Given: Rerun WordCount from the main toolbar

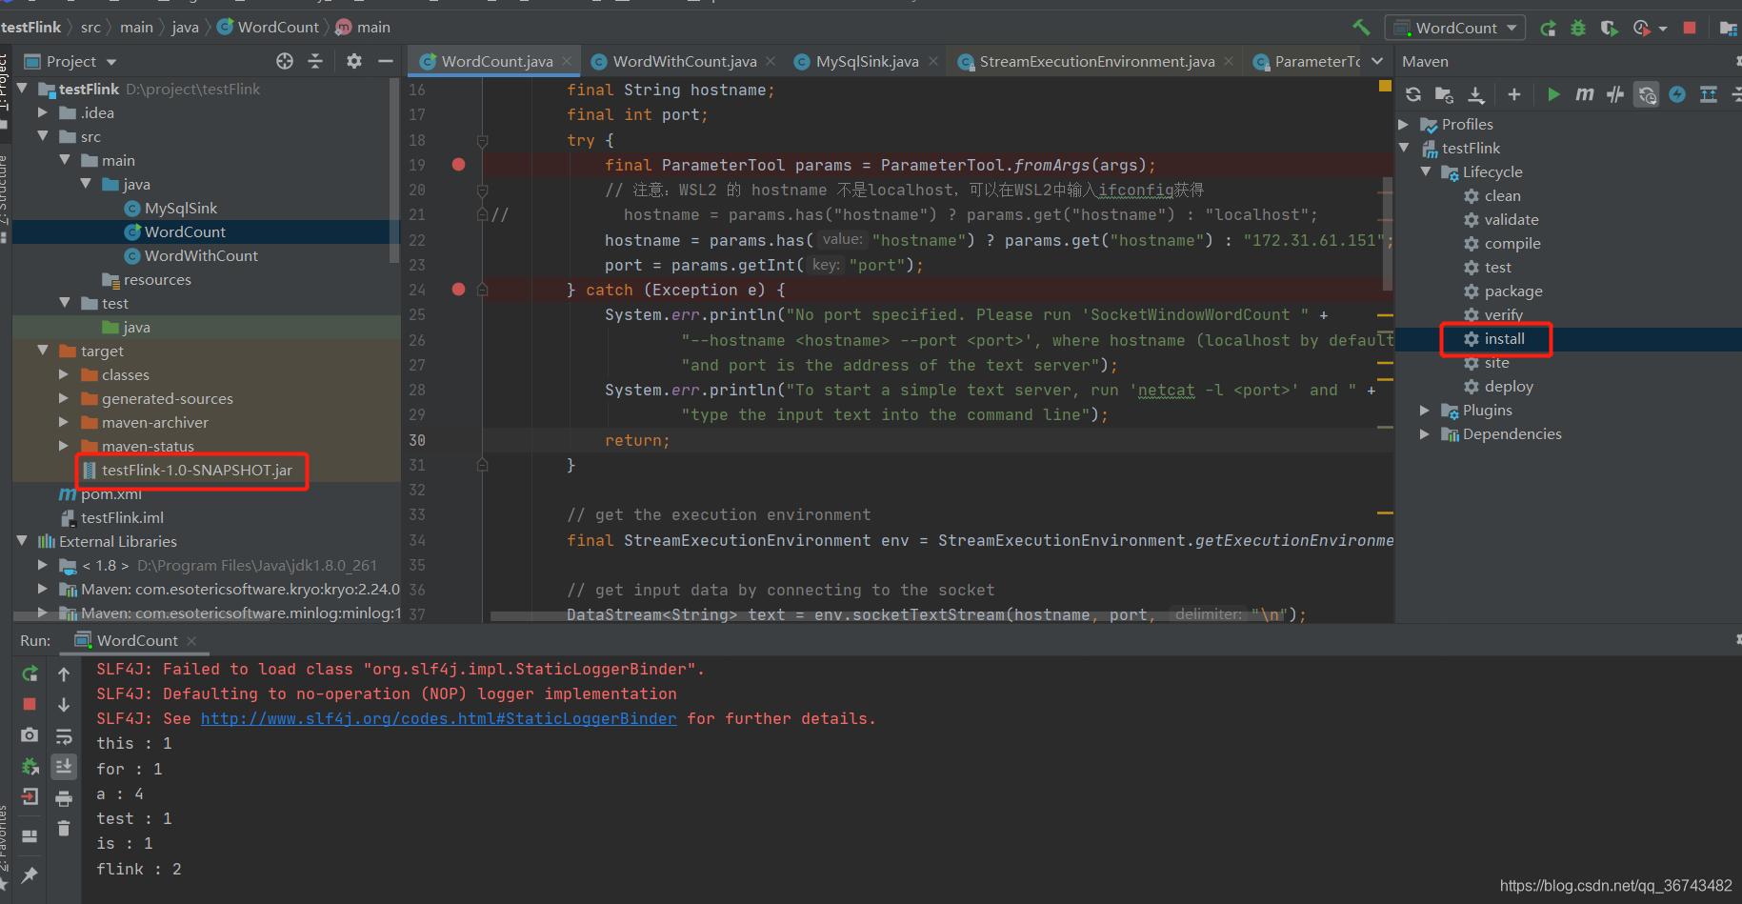Looking at the screenshot, I should point(1548,28).
